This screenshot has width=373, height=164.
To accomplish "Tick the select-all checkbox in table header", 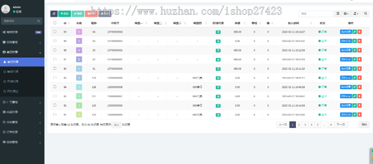I will [55, 23].
